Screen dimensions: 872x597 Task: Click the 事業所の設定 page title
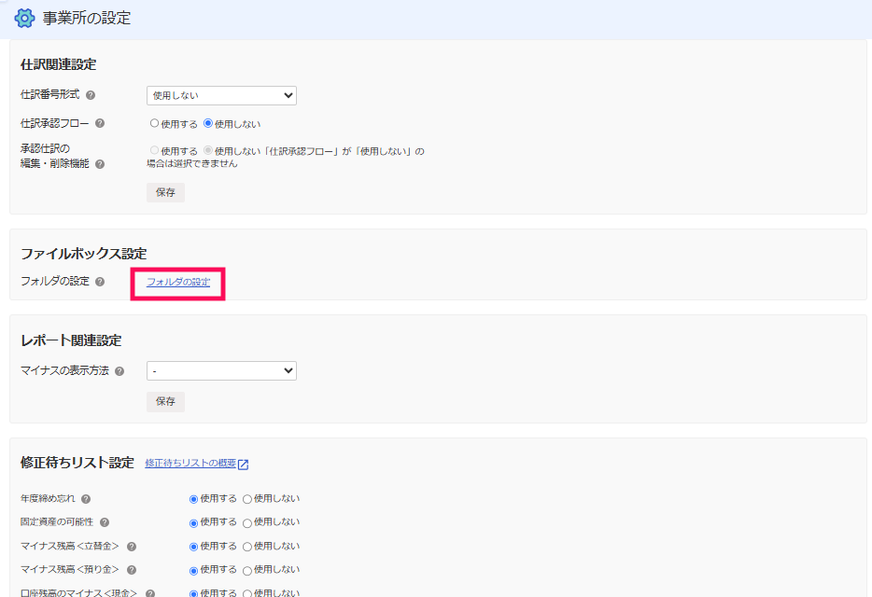87,18
